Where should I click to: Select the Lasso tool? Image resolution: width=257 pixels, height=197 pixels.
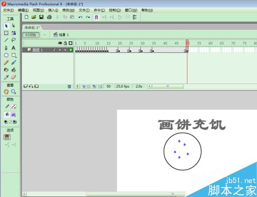pos(13,40)
